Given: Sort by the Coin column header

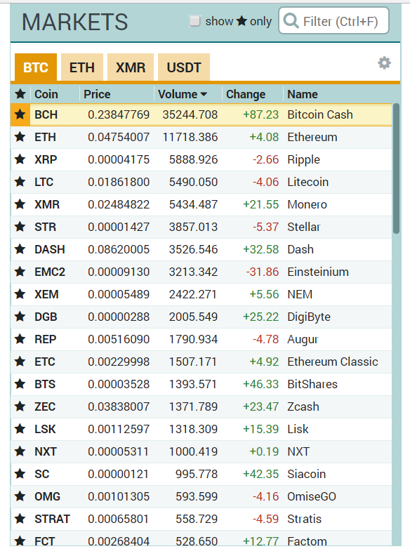Looking at the screenshot, I should pyautogui.click(x=46, y=94).
